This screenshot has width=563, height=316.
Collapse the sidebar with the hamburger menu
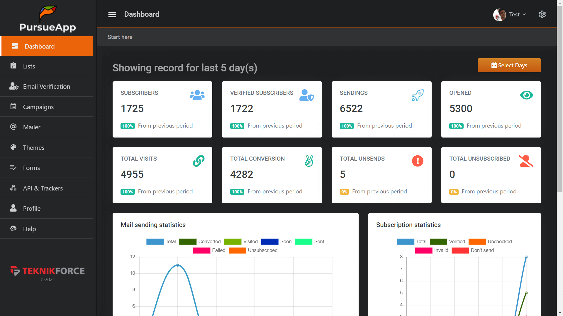coord(112,14)
